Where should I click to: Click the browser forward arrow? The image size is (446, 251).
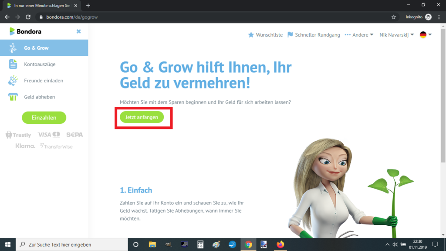point(17,17)
